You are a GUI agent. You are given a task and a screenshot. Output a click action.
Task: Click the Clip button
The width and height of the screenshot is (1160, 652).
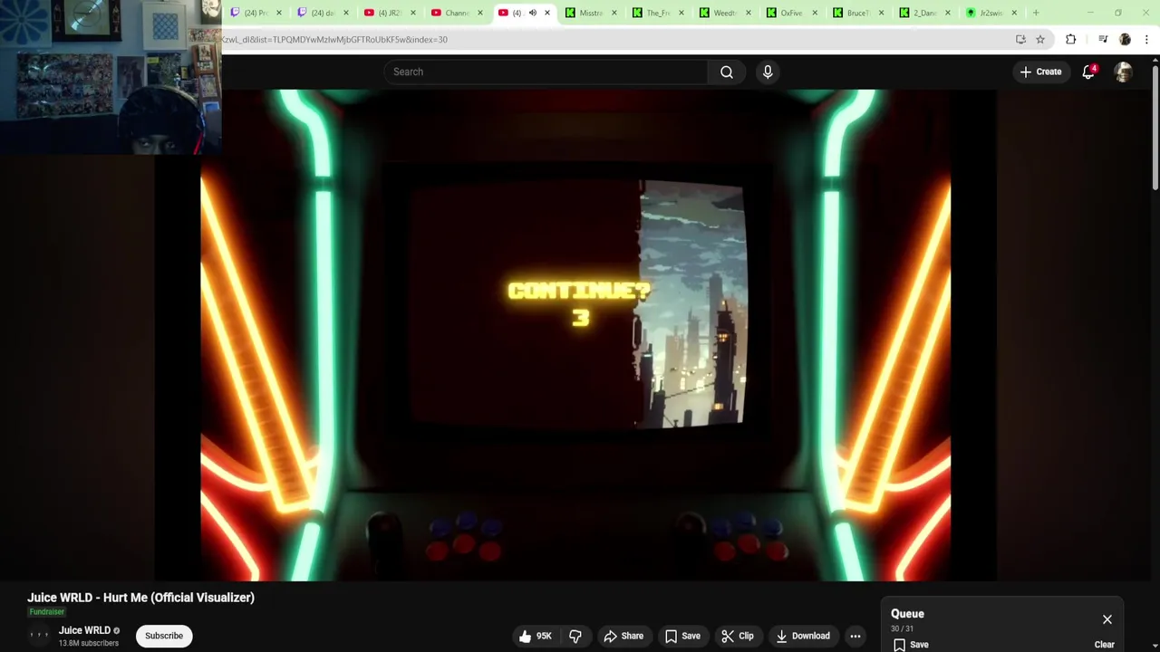tap(738, 636)
